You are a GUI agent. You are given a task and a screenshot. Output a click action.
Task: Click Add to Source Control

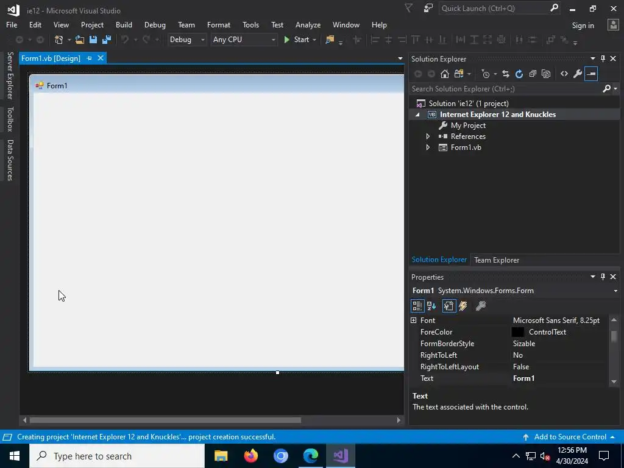coord(570,437)
